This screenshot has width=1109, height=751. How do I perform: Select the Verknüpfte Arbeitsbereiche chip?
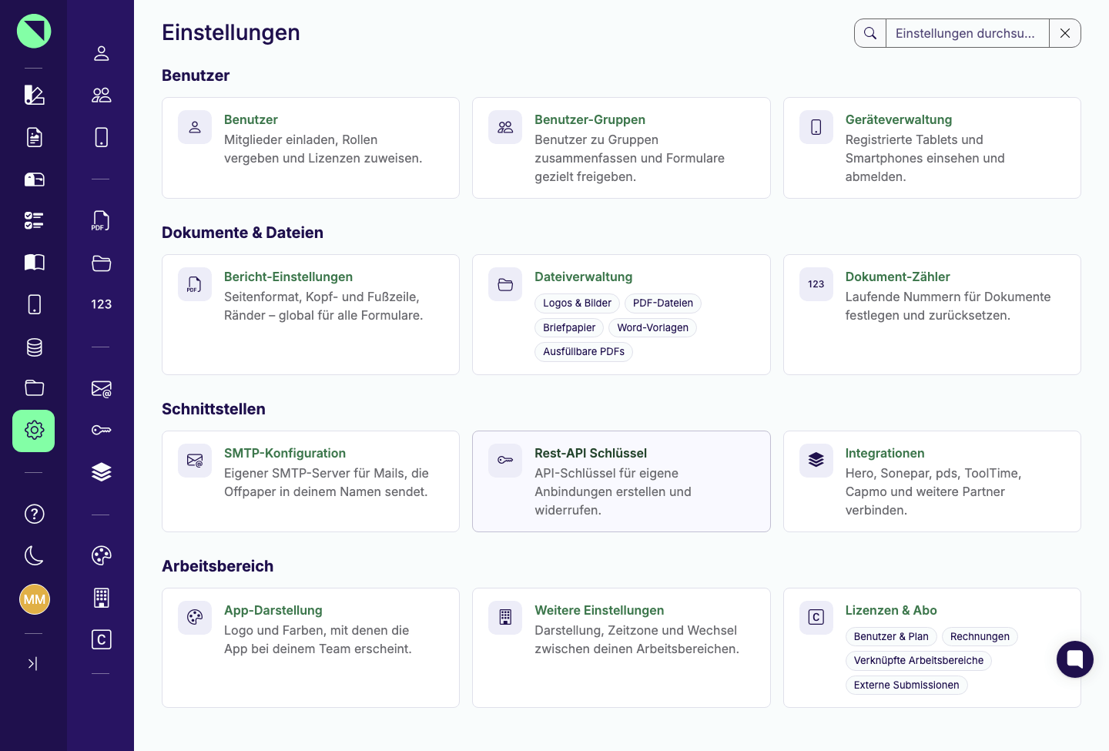919,661
